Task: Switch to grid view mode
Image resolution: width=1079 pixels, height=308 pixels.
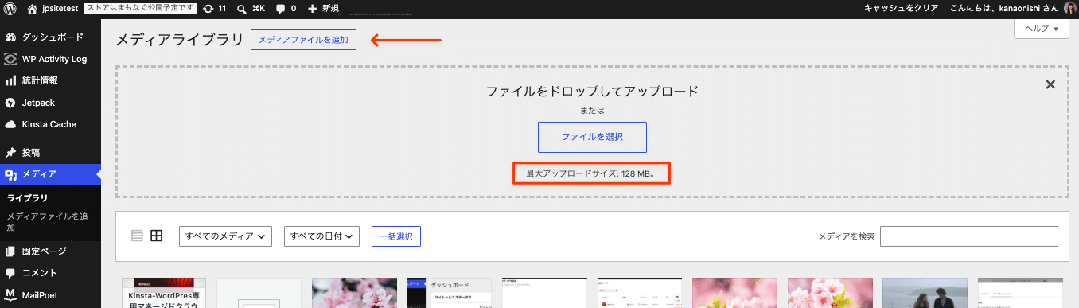Action: pyautogui.click(x=157, y=236)
